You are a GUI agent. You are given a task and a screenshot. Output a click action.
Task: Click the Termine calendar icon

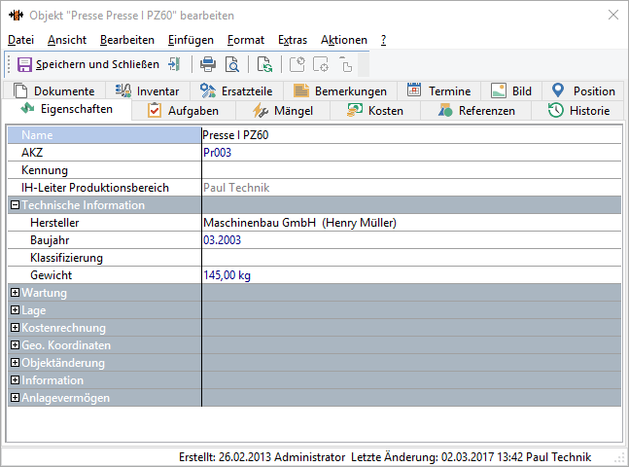click(414, 90)
